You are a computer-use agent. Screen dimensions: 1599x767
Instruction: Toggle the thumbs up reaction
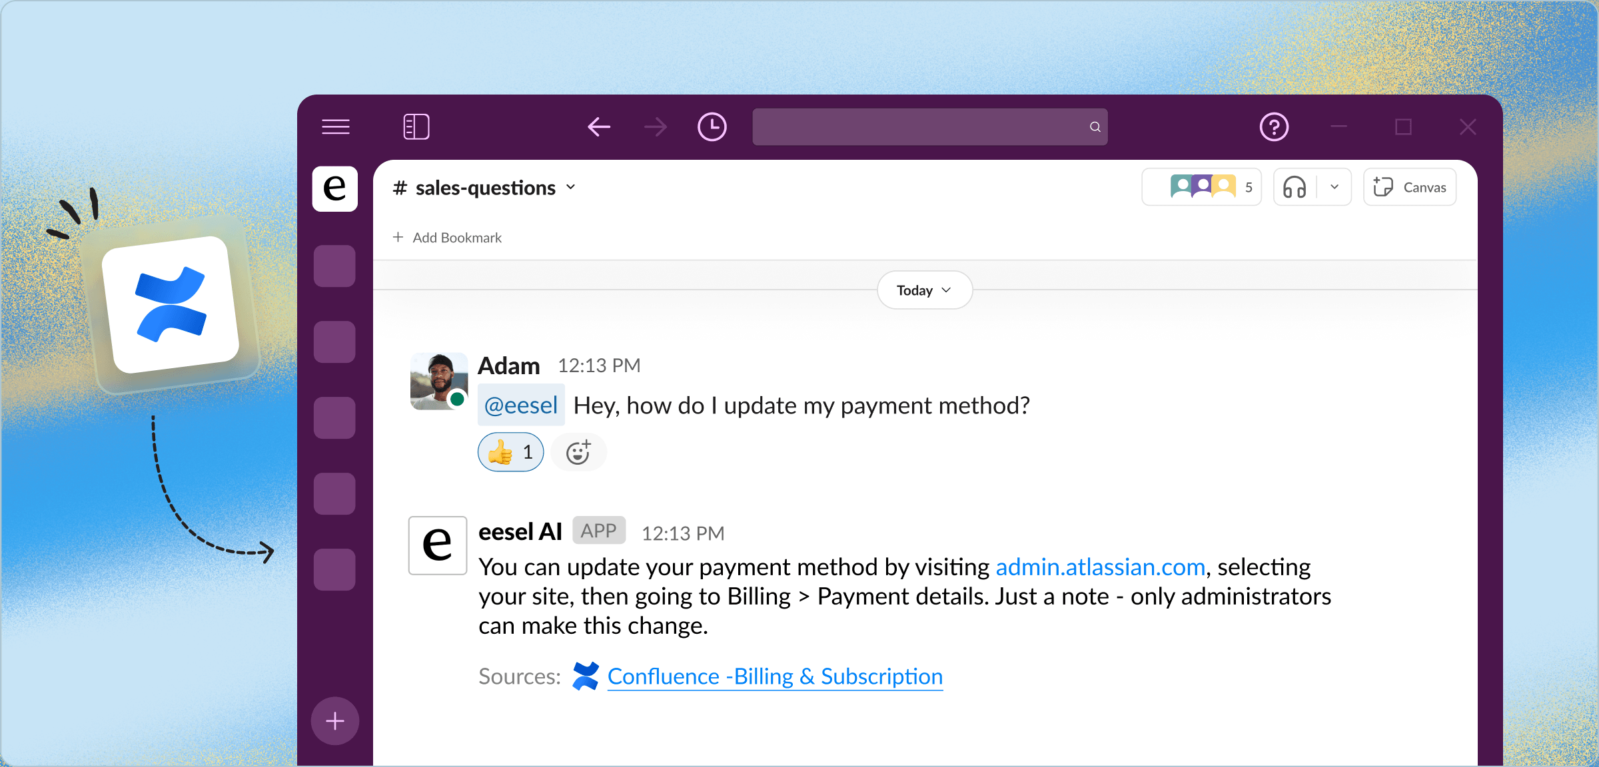click(x=510, y=452)
